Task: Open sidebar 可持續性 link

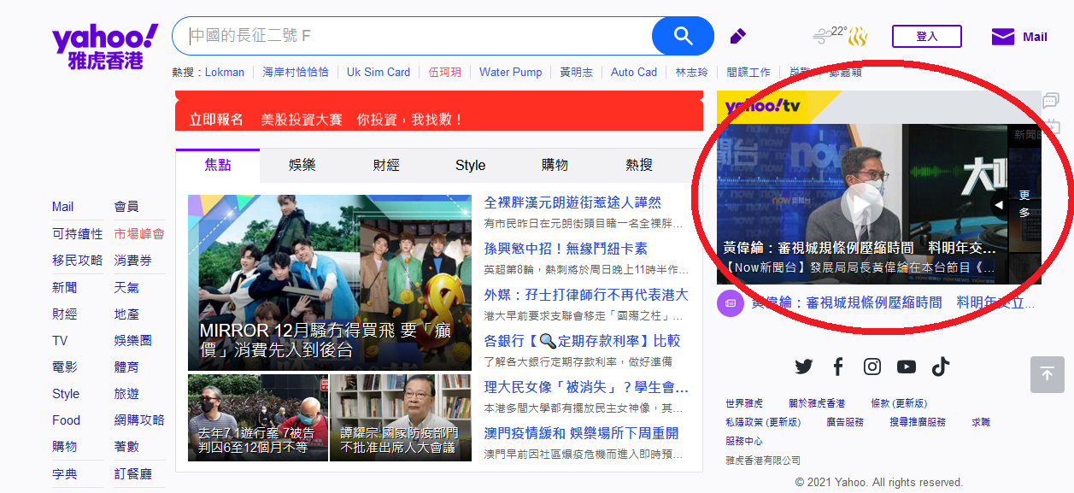Action: pyautogui.click(x=77, y=234)
